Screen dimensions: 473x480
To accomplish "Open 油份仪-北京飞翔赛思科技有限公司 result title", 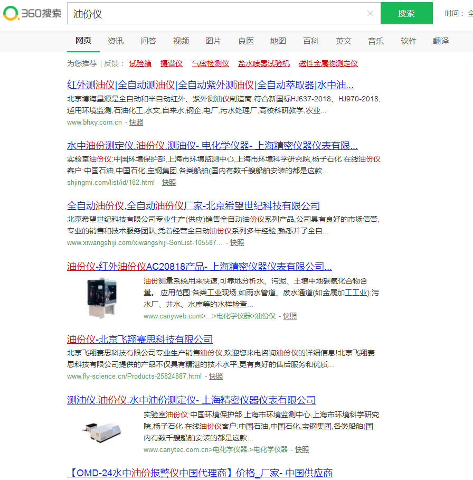I will pos(140,339).
